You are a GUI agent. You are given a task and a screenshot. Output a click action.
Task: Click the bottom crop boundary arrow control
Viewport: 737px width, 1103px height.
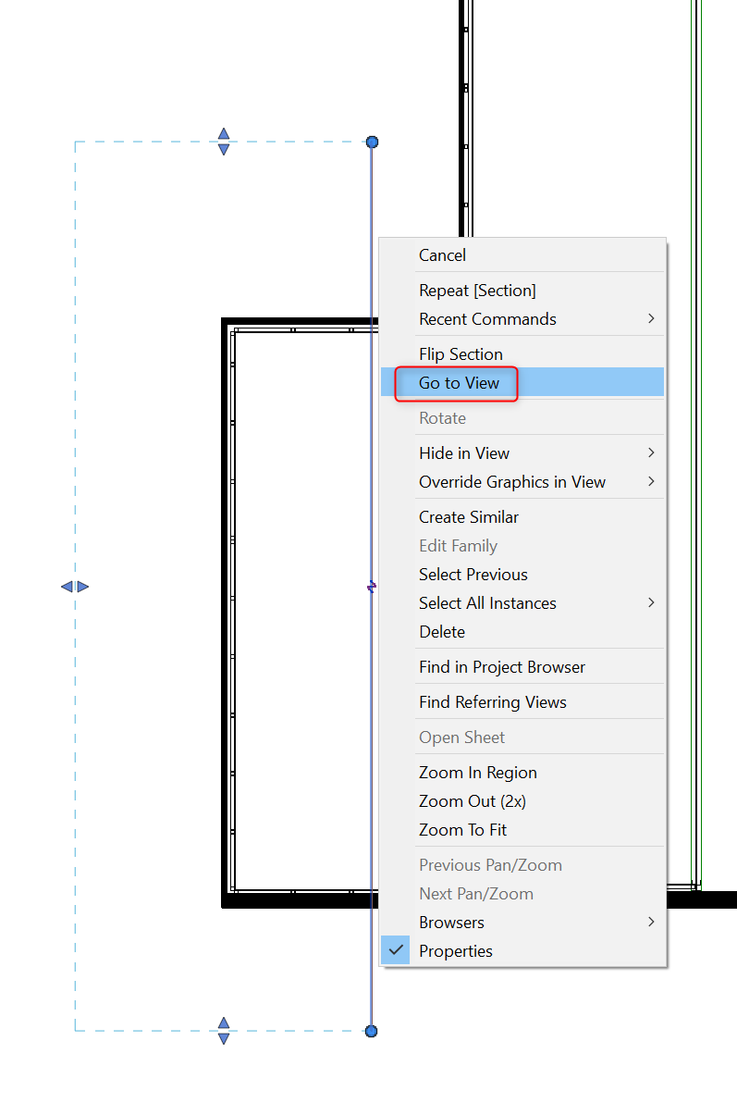(224, 1031)
